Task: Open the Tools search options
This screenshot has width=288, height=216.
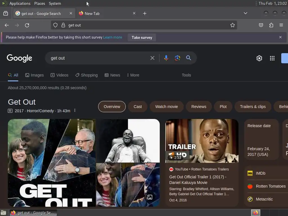Action: [x=186, y=75]
